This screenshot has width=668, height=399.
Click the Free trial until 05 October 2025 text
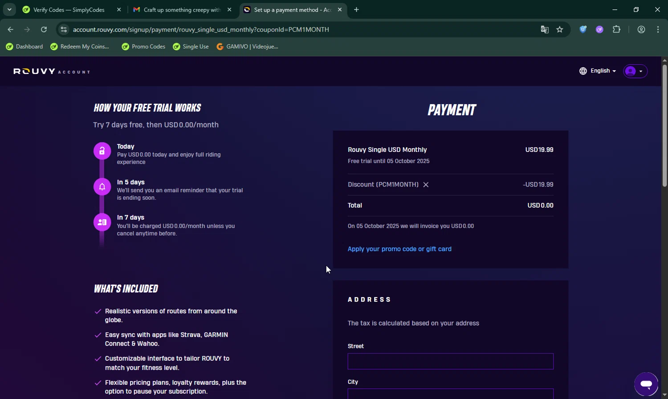pyautogui.click(x=388, y=161)
